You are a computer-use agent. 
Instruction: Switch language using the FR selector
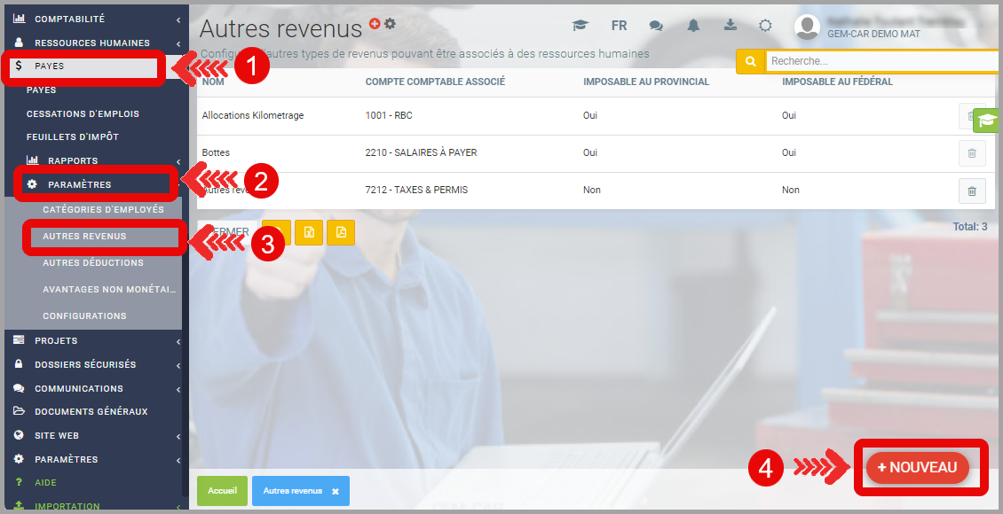[619, 26]
